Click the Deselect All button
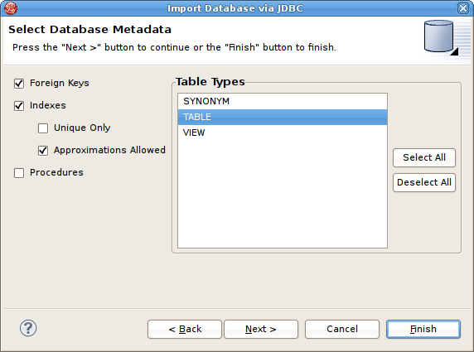Image resolution: width=474 pixels, height=352 pixels. 424,182
